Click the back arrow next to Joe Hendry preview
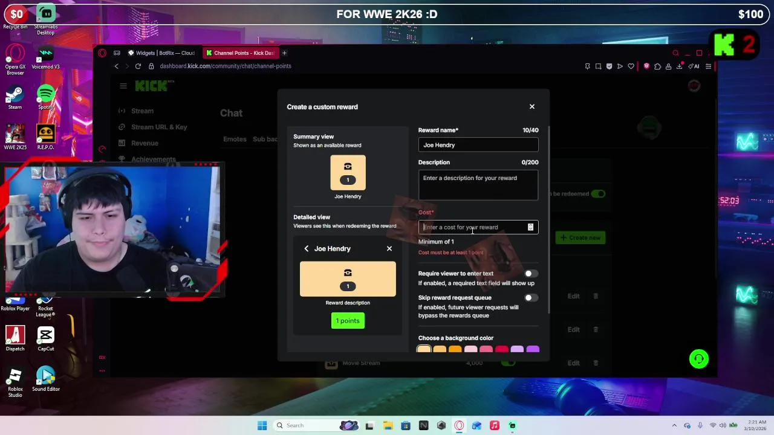 [x=307, y=249]
